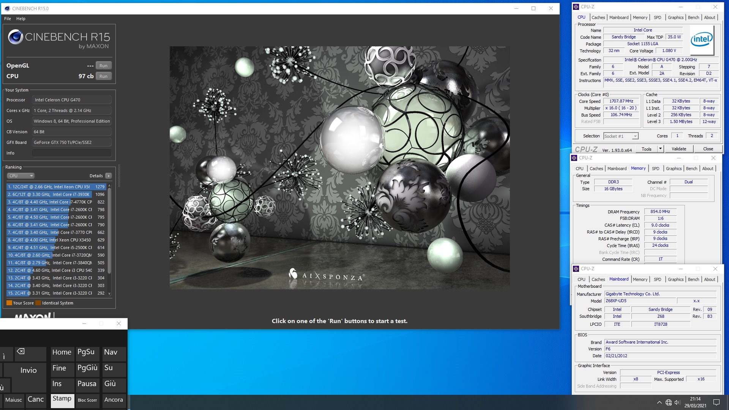
Task: Open Memory tab in bottom CPU-Z window
Action: click(x=640, y=279)
